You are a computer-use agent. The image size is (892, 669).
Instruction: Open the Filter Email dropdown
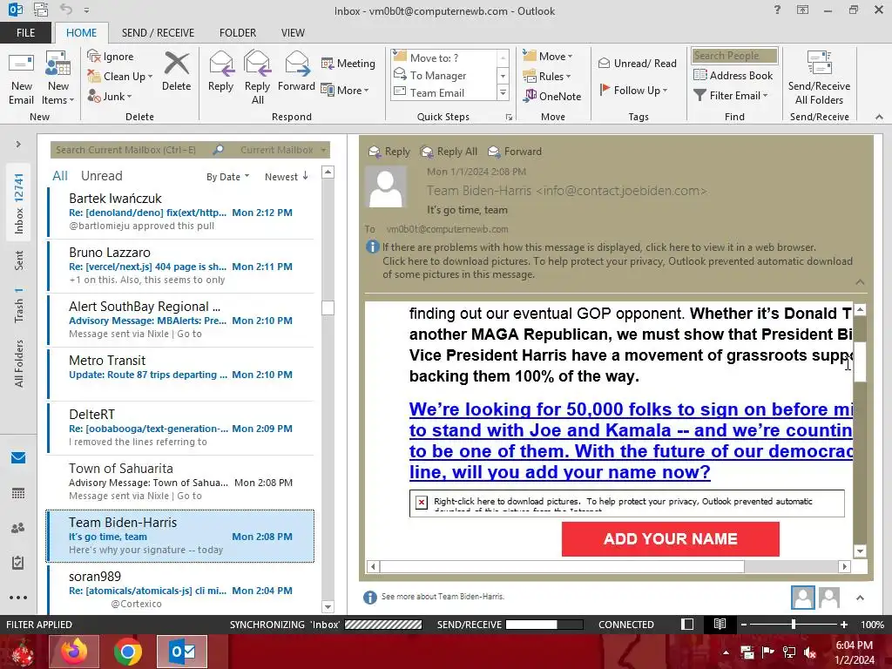coord(731,96)
